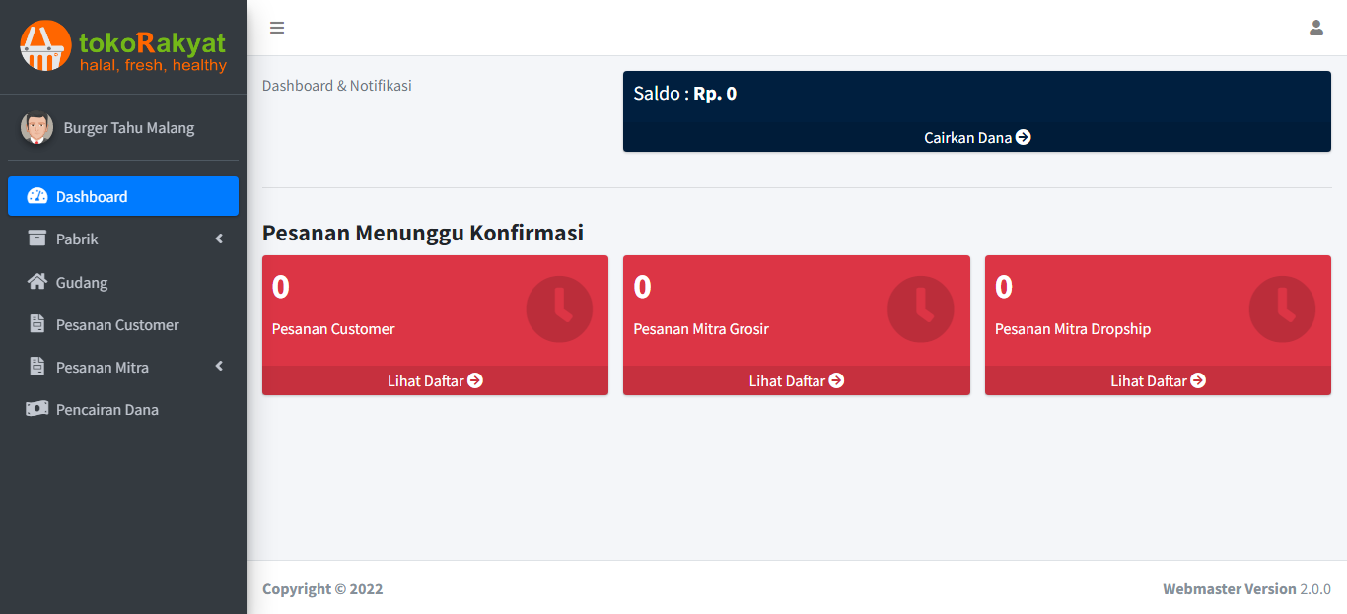Expand the Pabrik submenu chevron
The width and height of the screenshot is (1347, 614).
pos(219,239)
